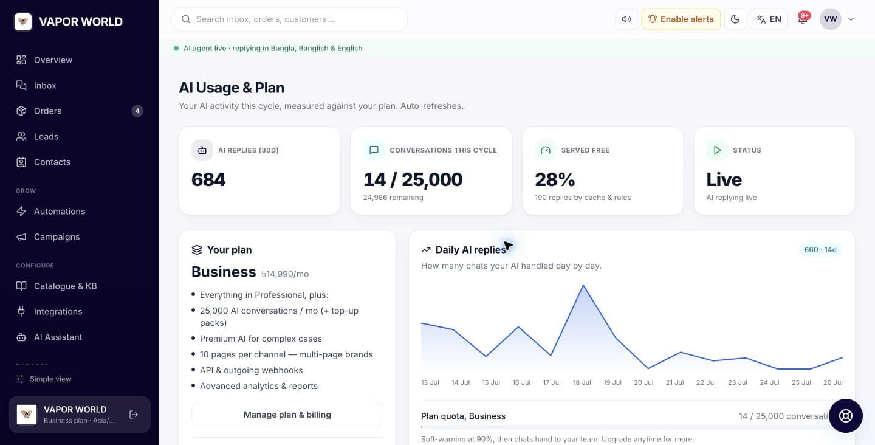
Task: Navigate to Contacts
Action: point(80,162)
